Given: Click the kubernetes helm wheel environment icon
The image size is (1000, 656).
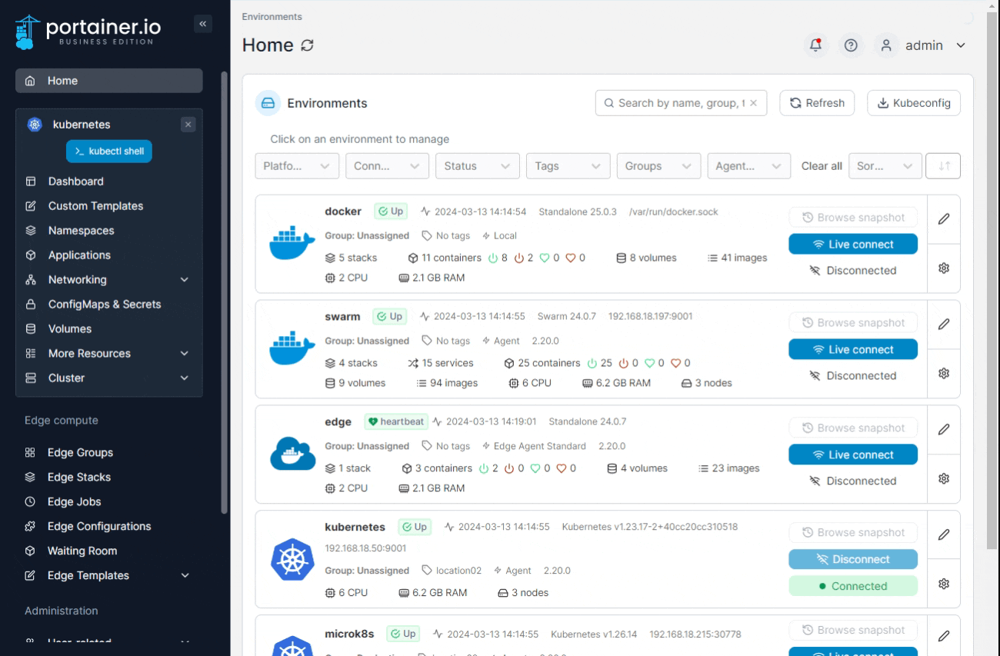Looking at the screenshot, I should click(x=292, y=560).
